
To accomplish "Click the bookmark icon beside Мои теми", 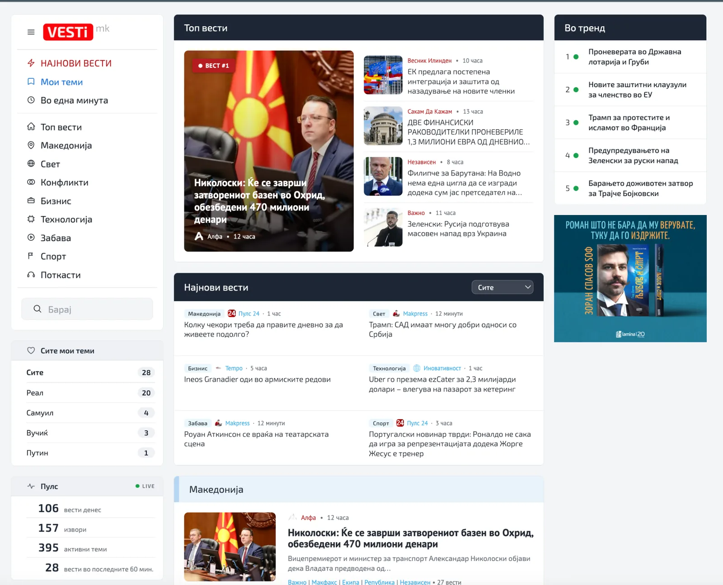I will pos(31,82).
